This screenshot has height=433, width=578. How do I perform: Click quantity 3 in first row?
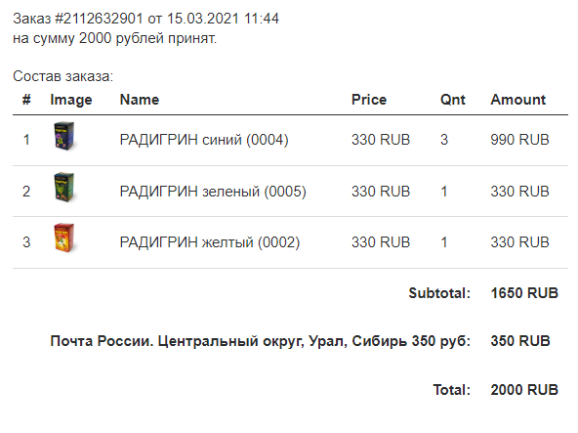[x=444, y=140]
